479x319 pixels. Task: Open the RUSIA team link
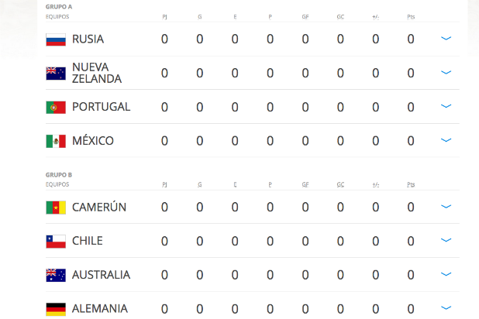(x=88, y=39)
